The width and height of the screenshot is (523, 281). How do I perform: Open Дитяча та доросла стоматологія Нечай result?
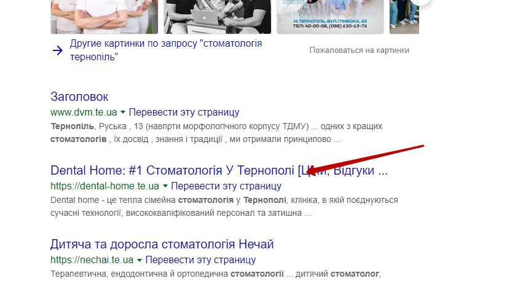point(162,244)
